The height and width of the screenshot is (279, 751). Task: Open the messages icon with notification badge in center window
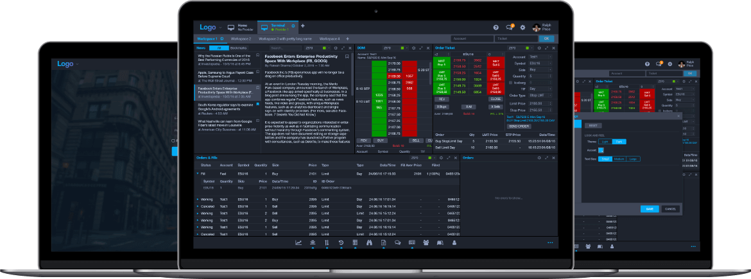[x=509, y=28]
